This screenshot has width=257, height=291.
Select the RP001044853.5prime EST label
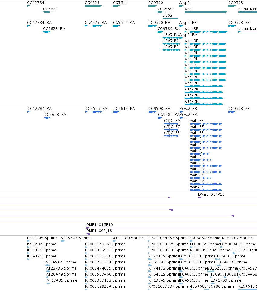click(168, 238)
